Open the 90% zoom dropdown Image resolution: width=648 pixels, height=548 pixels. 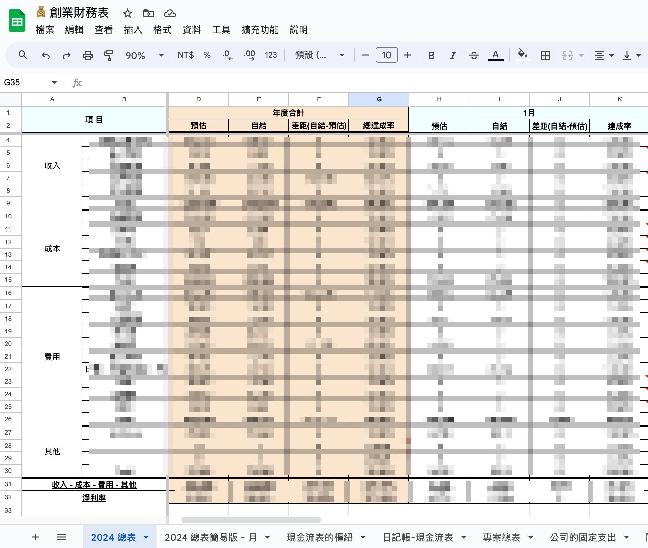click(x=144, y=55)
